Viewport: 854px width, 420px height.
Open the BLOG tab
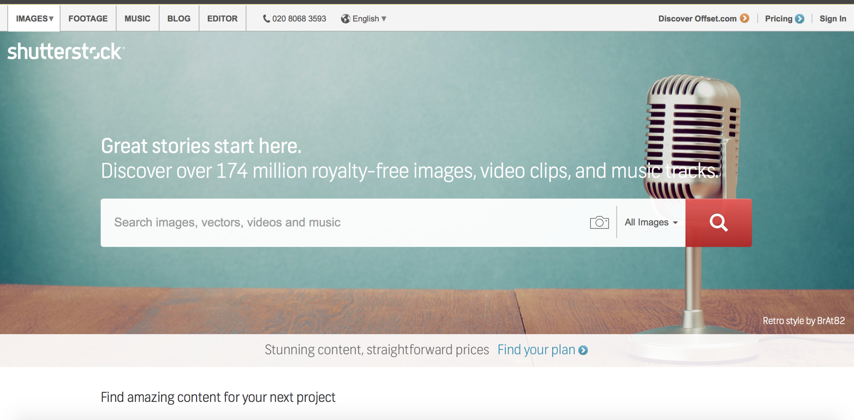coord(179,19)
